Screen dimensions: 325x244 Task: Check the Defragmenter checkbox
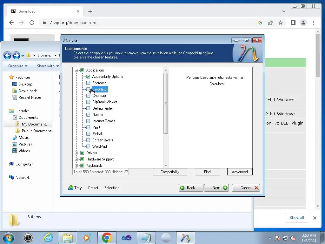(88, 108)
